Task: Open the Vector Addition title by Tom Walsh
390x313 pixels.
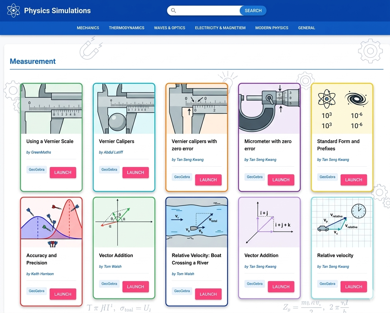Action: (116, 256)
